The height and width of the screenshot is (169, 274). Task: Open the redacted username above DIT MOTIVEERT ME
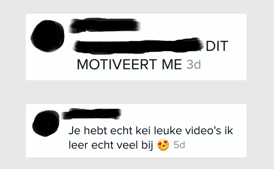[104, 25]
